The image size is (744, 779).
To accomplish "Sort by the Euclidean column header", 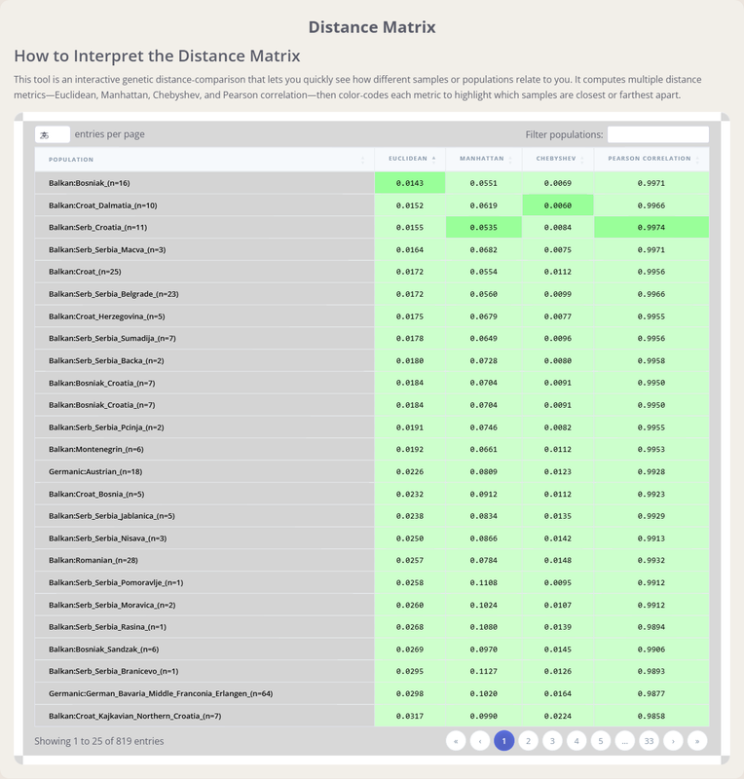I will coord(410,159).
